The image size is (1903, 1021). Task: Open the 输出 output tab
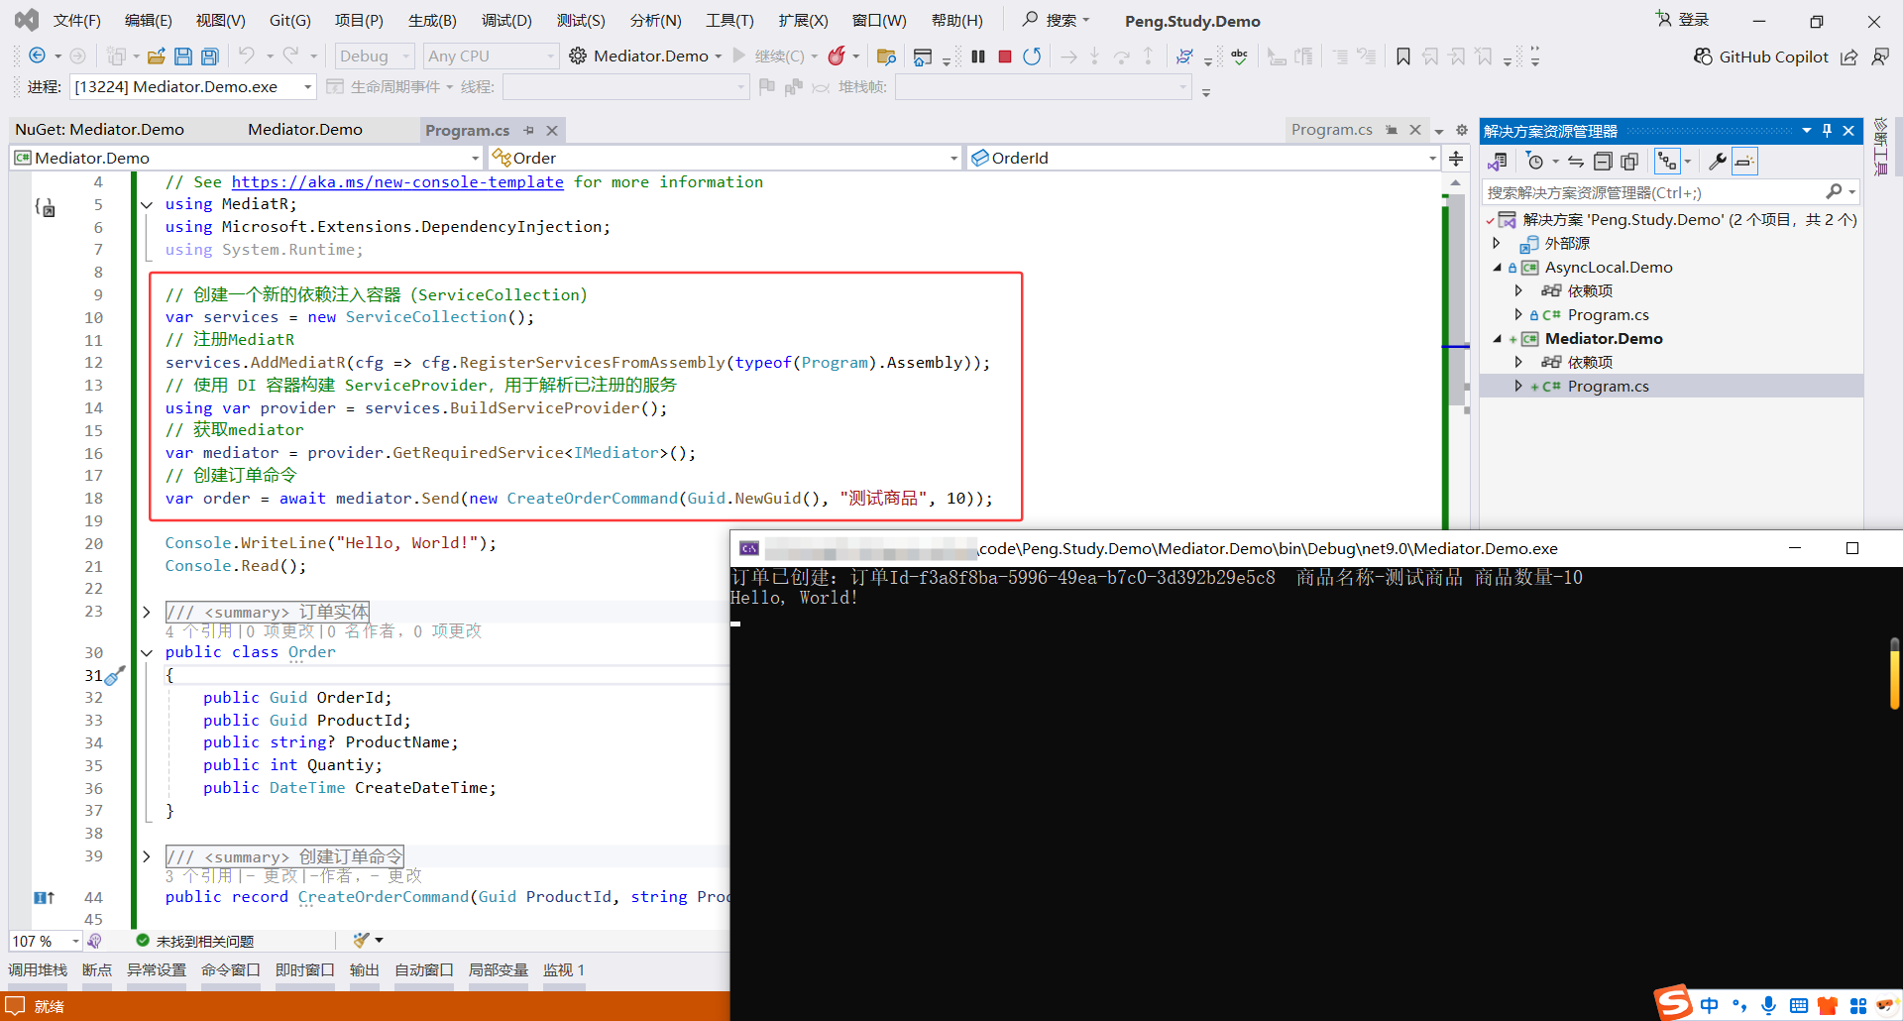(365, 970)
